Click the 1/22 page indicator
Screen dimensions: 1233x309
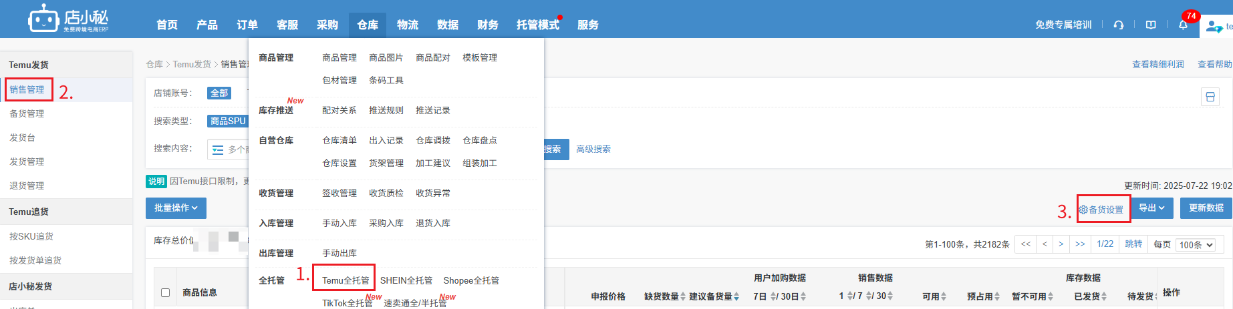1105,244
